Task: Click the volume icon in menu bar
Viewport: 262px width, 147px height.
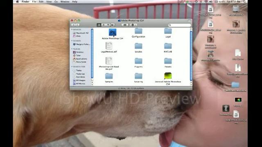Action: tap(211, 2)
